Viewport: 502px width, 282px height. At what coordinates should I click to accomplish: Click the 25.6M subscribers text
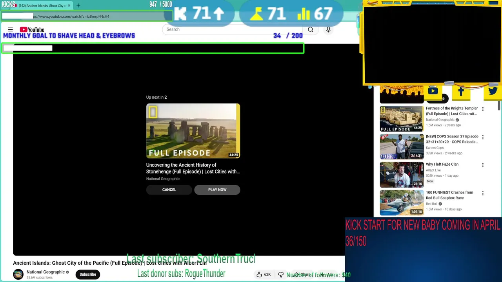(39, 278)
